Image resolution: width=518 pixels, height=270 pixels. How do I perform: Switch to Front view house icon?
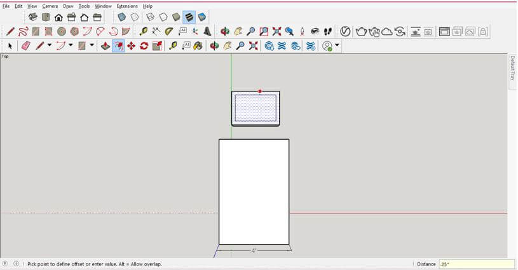58,17
